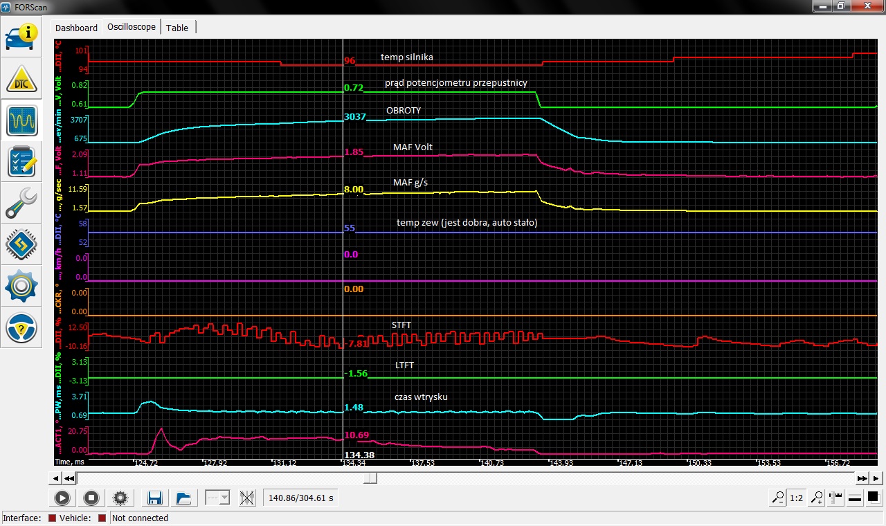This screenshot has height=526, width=886.
Task: Switch to the Dashboard tab
Action: [76, 28]
